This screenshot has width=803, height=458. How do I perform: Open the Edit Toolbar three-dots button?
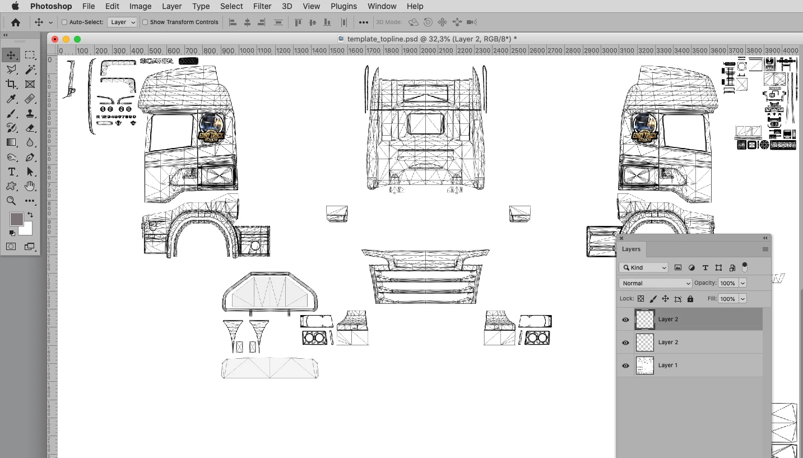coord(30,201)
